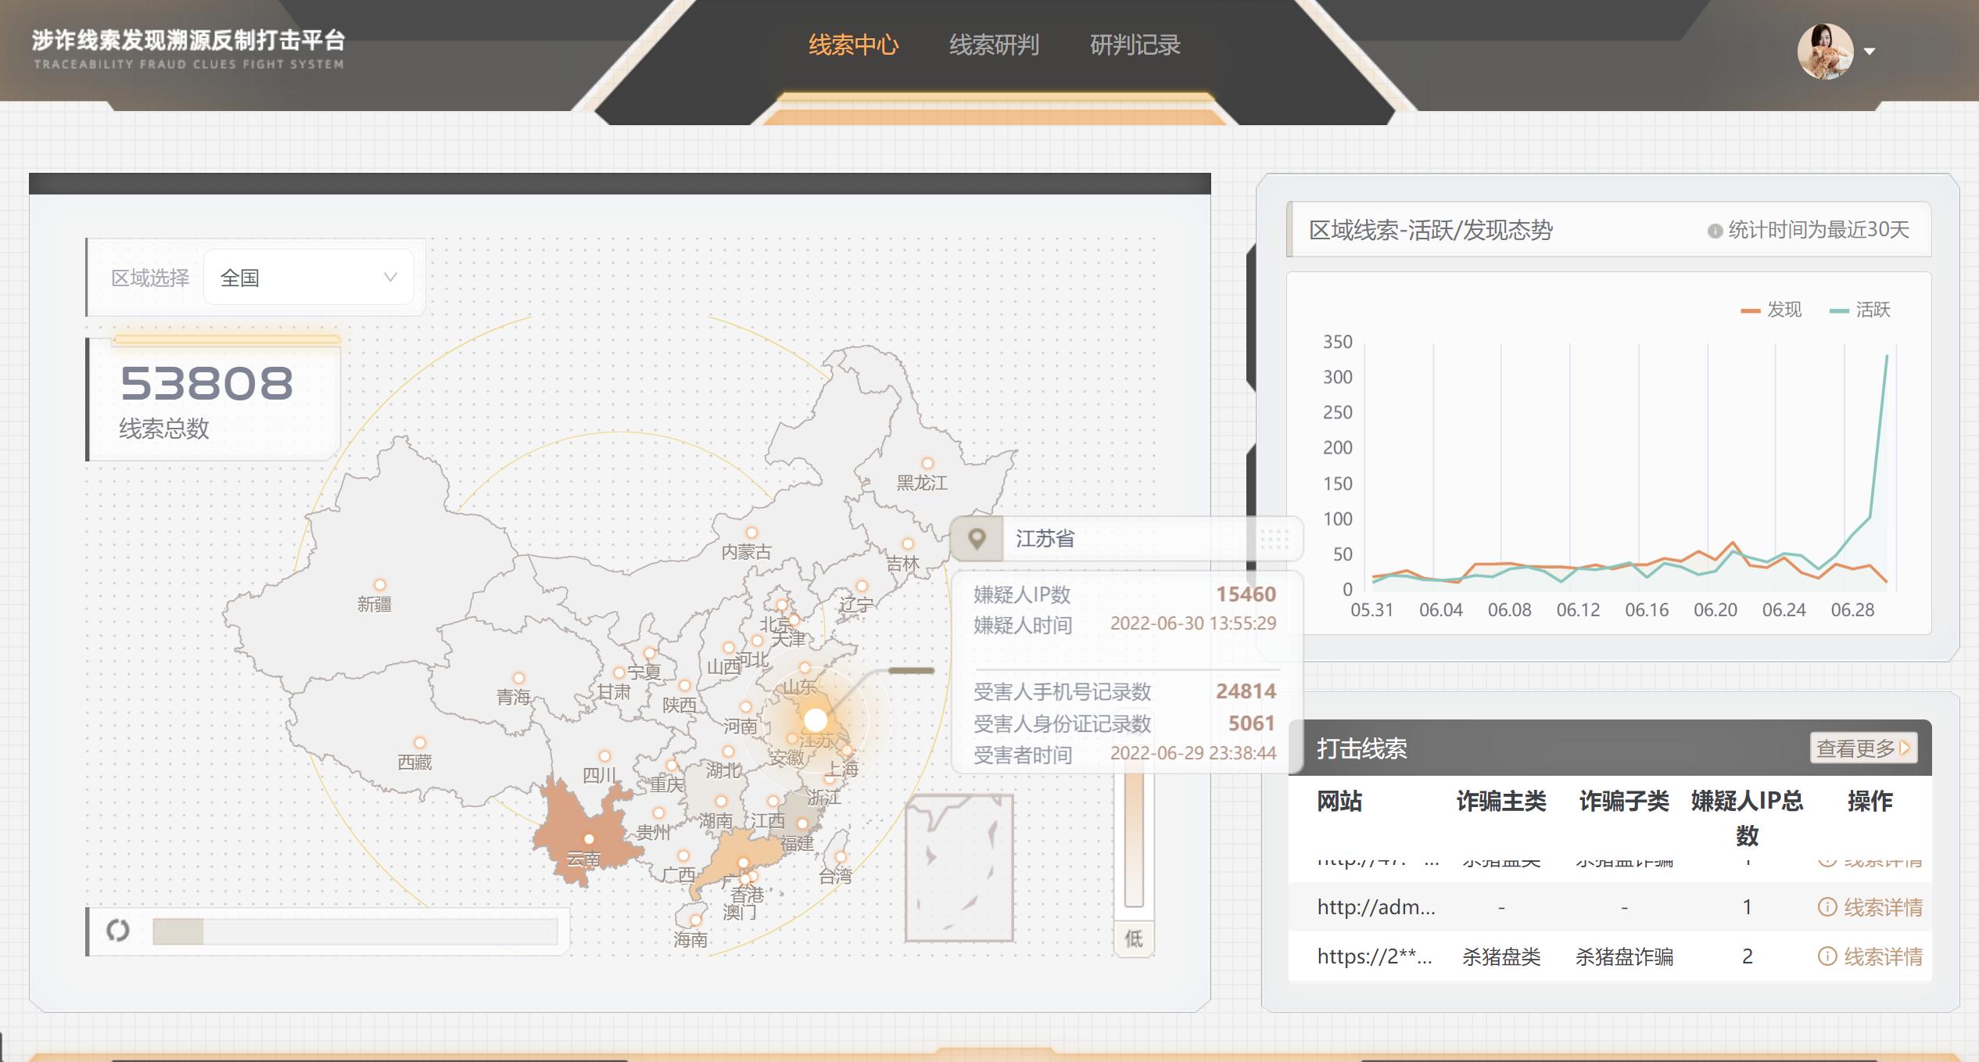Open the 研判记录 tab
The image size is (1979, 1062).
[1135, 45]
